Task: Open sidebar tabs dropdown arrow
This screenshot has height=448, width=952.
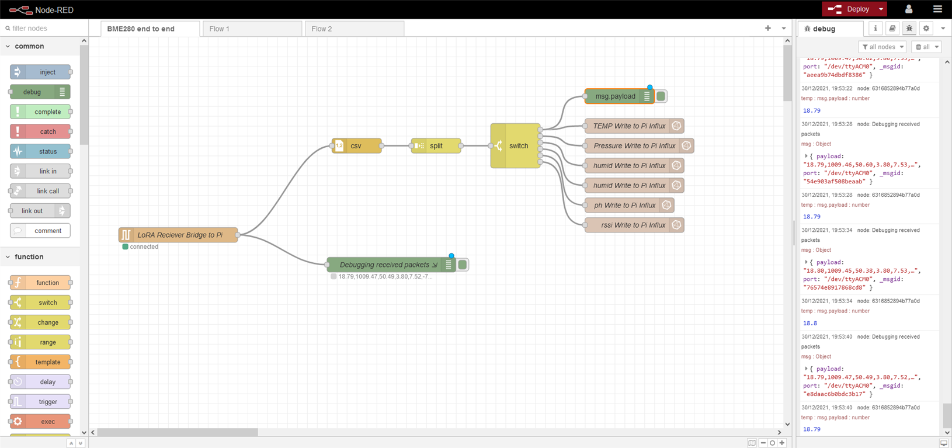Action: [x=943, y=29]
